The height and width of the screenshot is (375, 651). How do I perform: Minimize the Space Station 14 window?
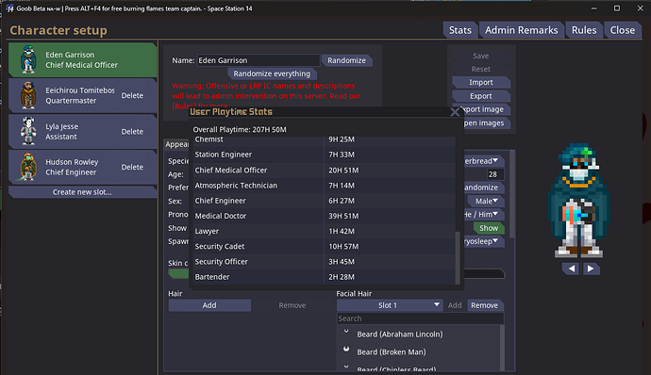[594, 8]
